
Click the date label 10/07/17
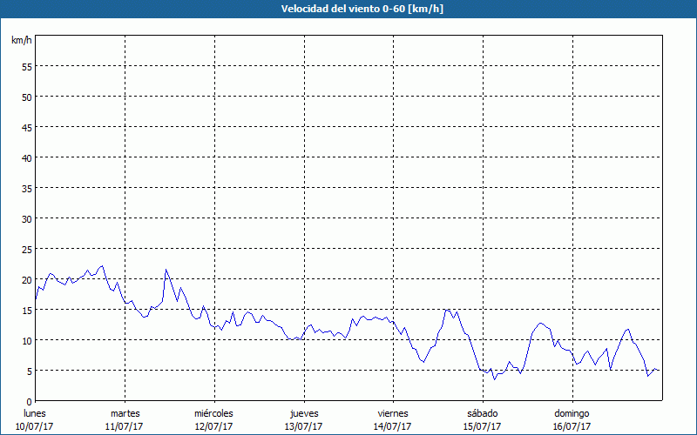point(35,426)
